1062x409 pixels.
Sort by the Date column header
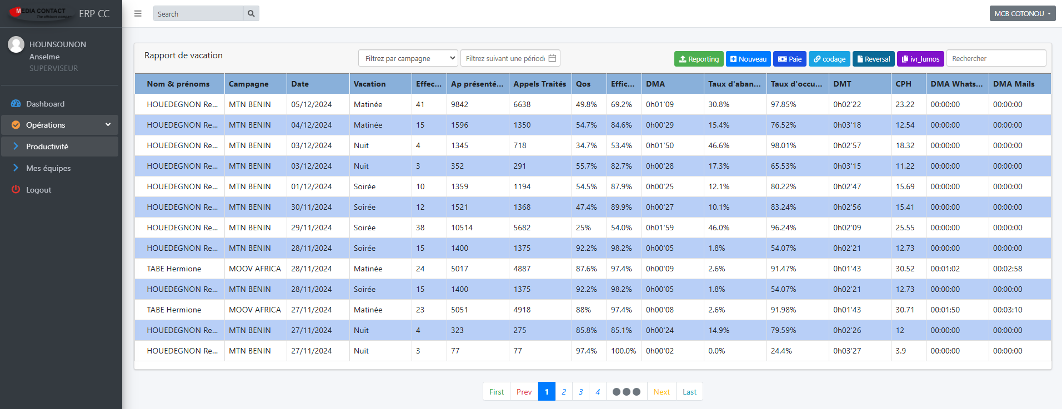300,84
